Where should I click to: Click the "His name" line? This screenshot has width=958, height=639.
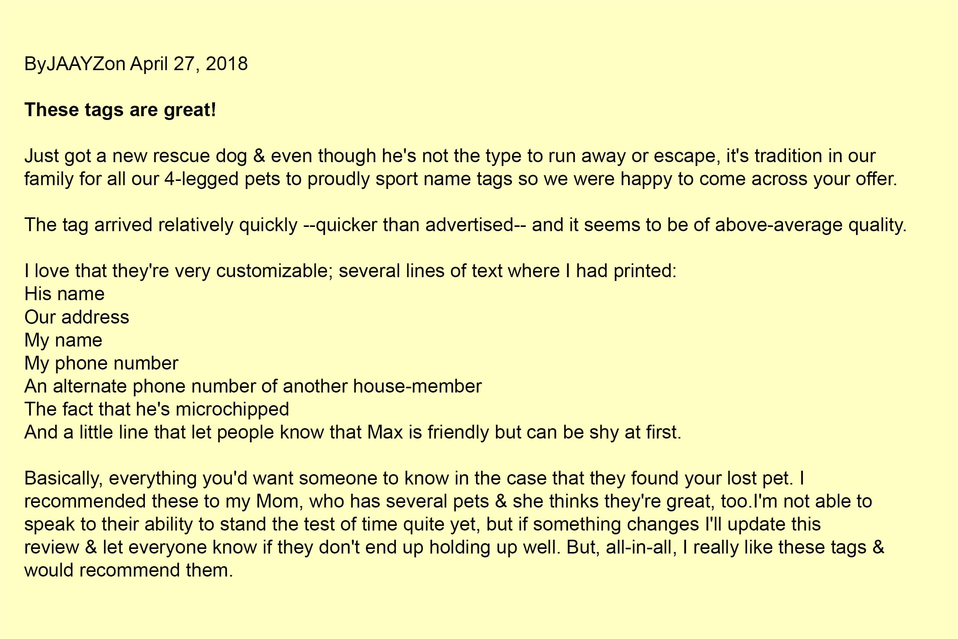click(64, 294)
